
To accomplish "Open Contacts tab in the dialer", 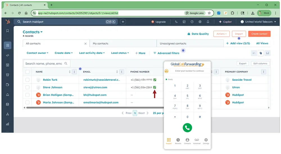I will (187, 141).
